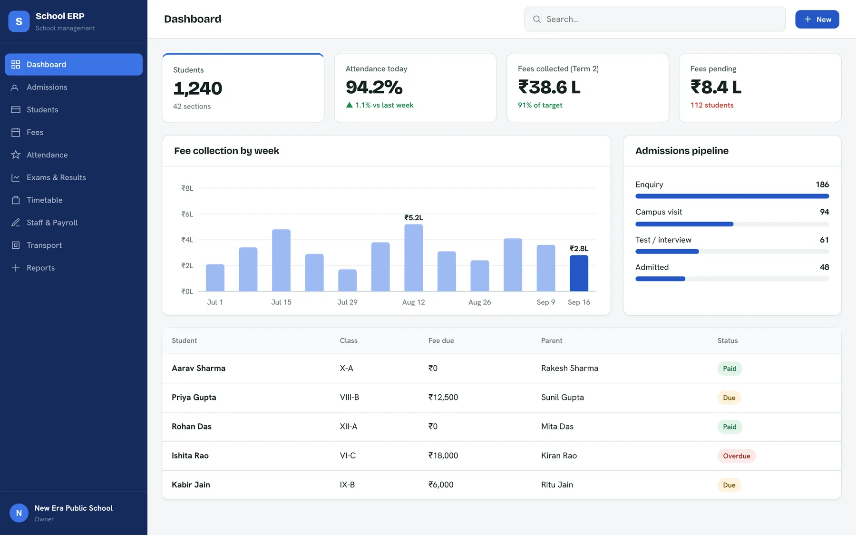Open the Aarav Sharma student row
856x535 pixels.
pos(502,369)
